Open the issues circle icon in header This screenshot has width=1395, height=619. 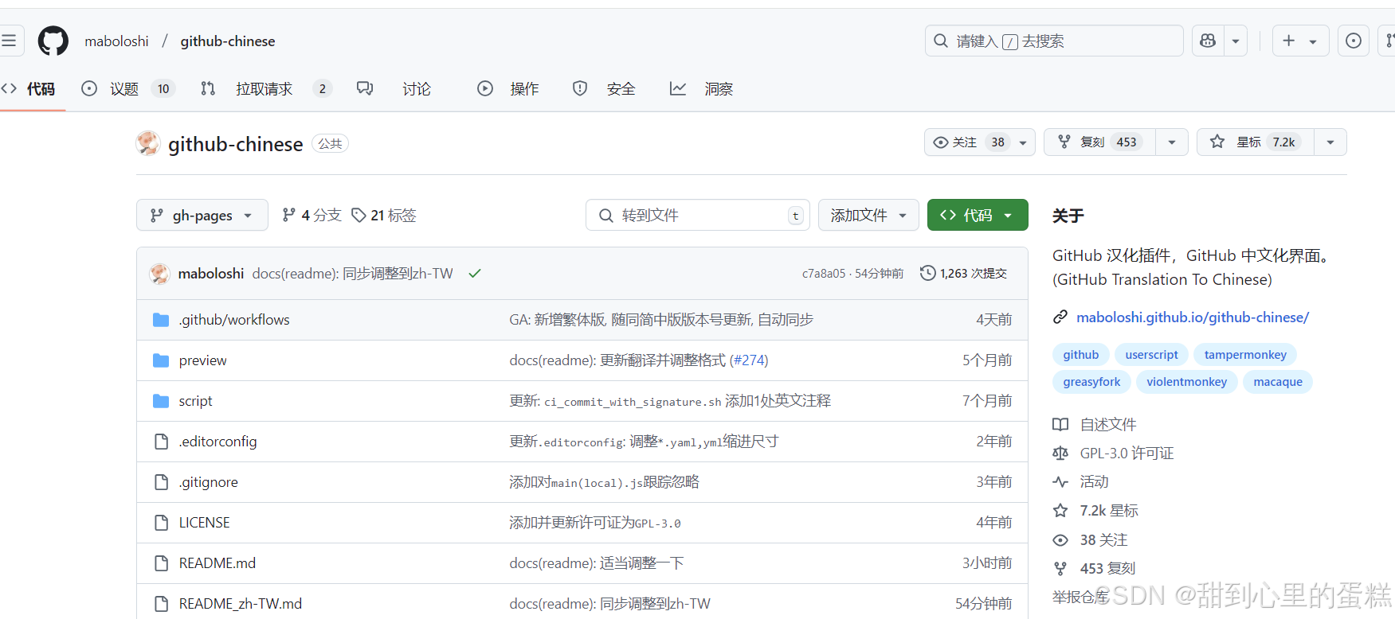coord(1353,41)
